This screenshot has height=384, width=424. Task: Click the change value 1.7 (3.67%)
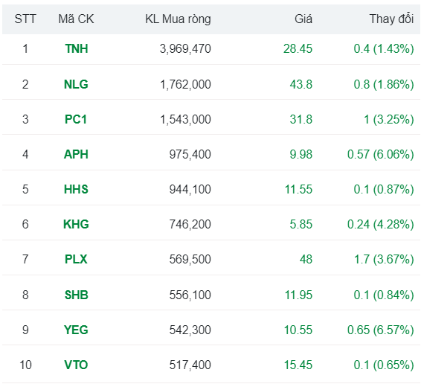coord(384,259)
